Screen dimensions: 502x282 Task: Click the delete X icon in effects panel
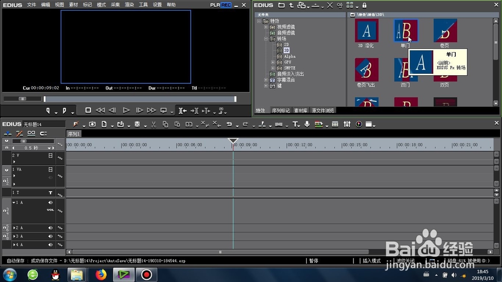coord(330,6)
